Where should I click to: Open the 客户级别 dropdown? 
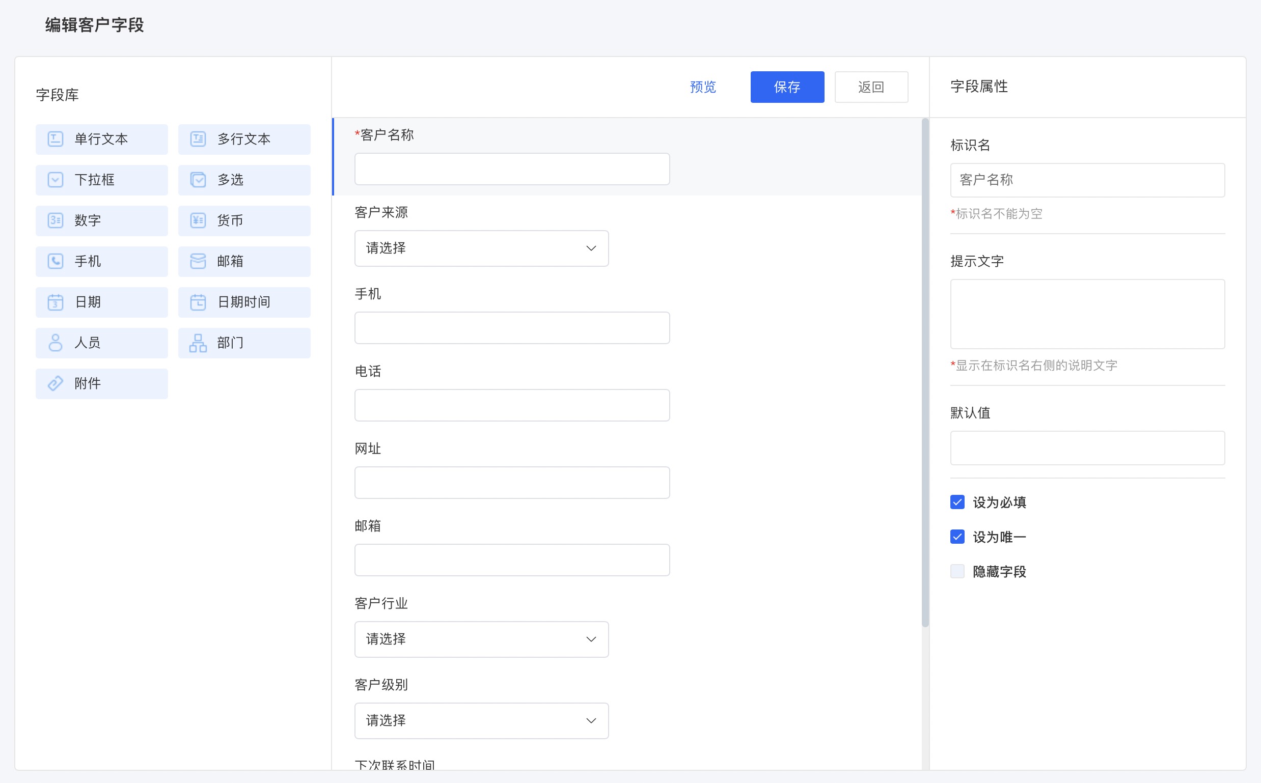coord(481,721)
